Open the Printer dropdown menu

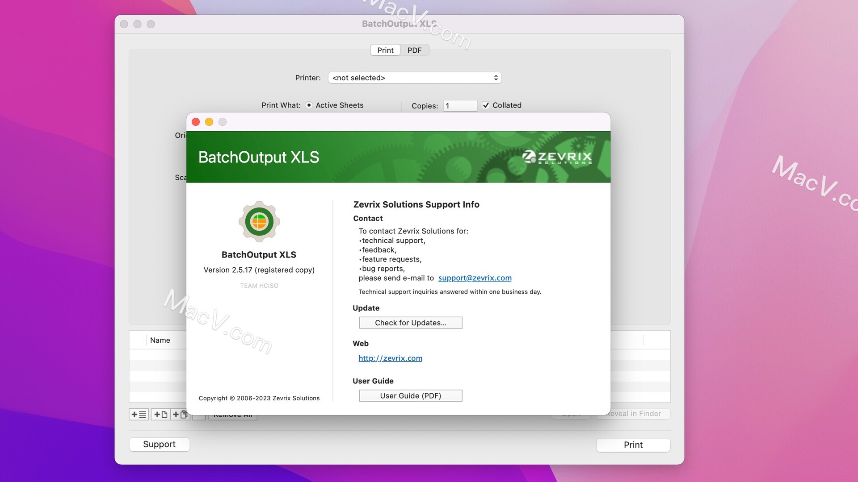pyautogui.click(x=415, y=78)
